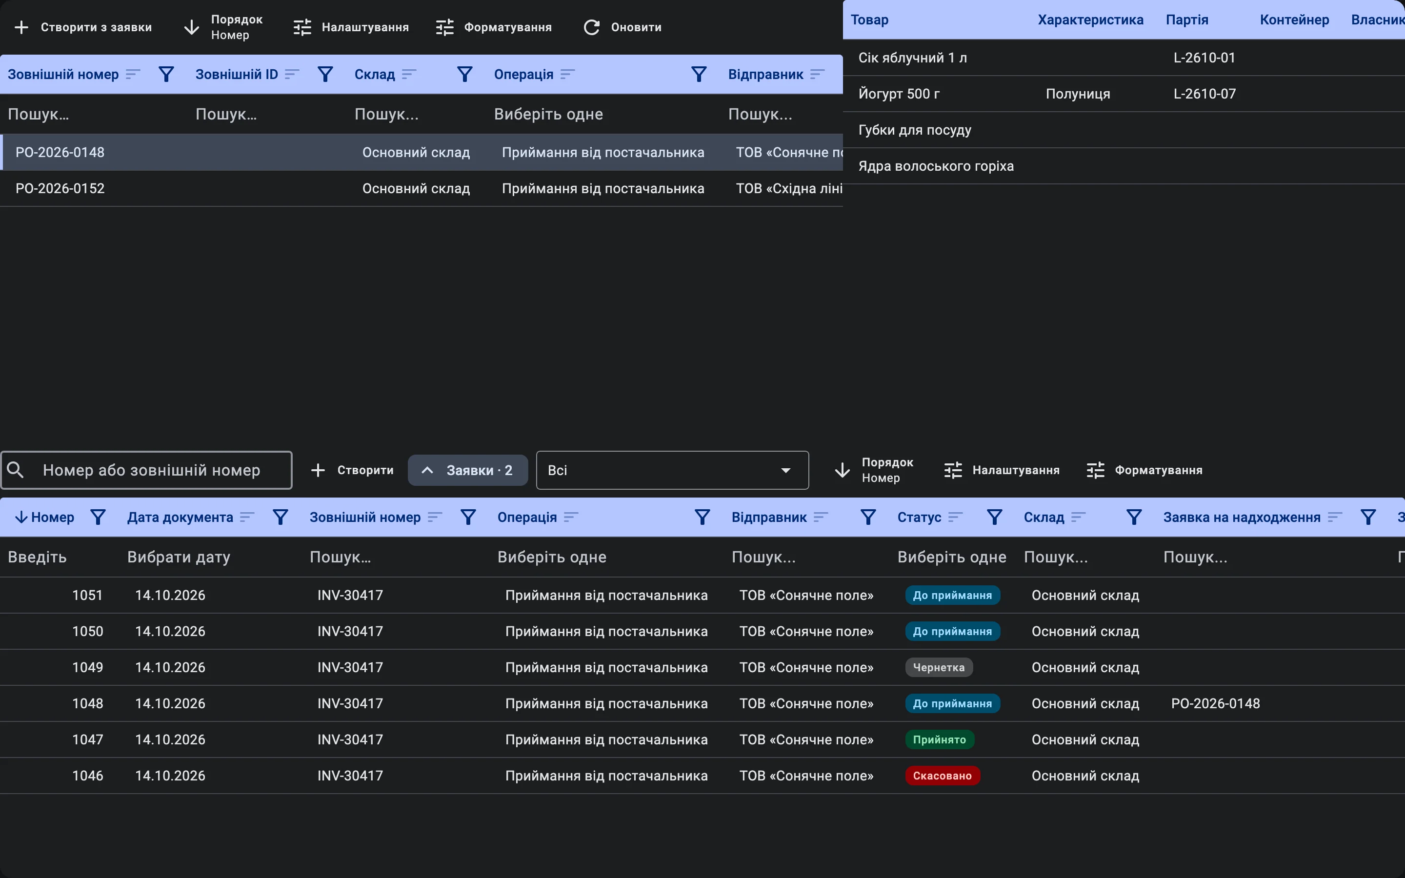The image size is (1405, 878).
Task: Click the magnifier icon in search box
Action: click(16, 470)
